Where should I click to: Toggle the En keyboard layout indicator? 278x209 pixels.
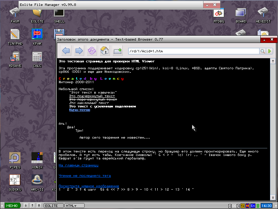pos(253,206)
